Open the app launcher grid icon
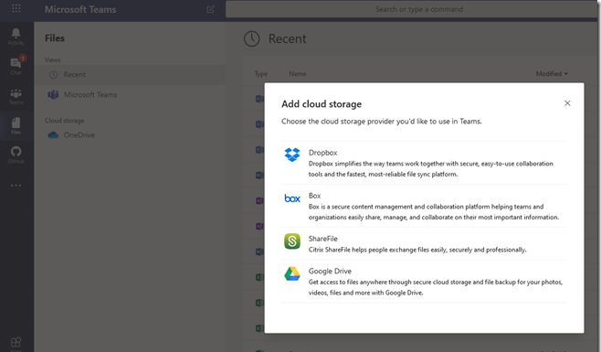The height and width of the screenshot is (352, 601). click(16, 8)
